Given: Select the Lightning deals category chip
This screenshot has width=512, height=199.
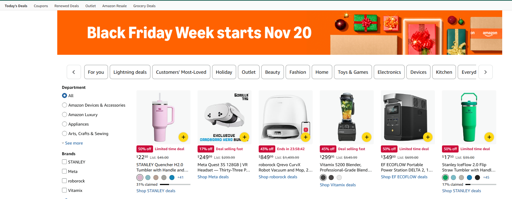Looking at the screenshot, I should pos(130,72).
